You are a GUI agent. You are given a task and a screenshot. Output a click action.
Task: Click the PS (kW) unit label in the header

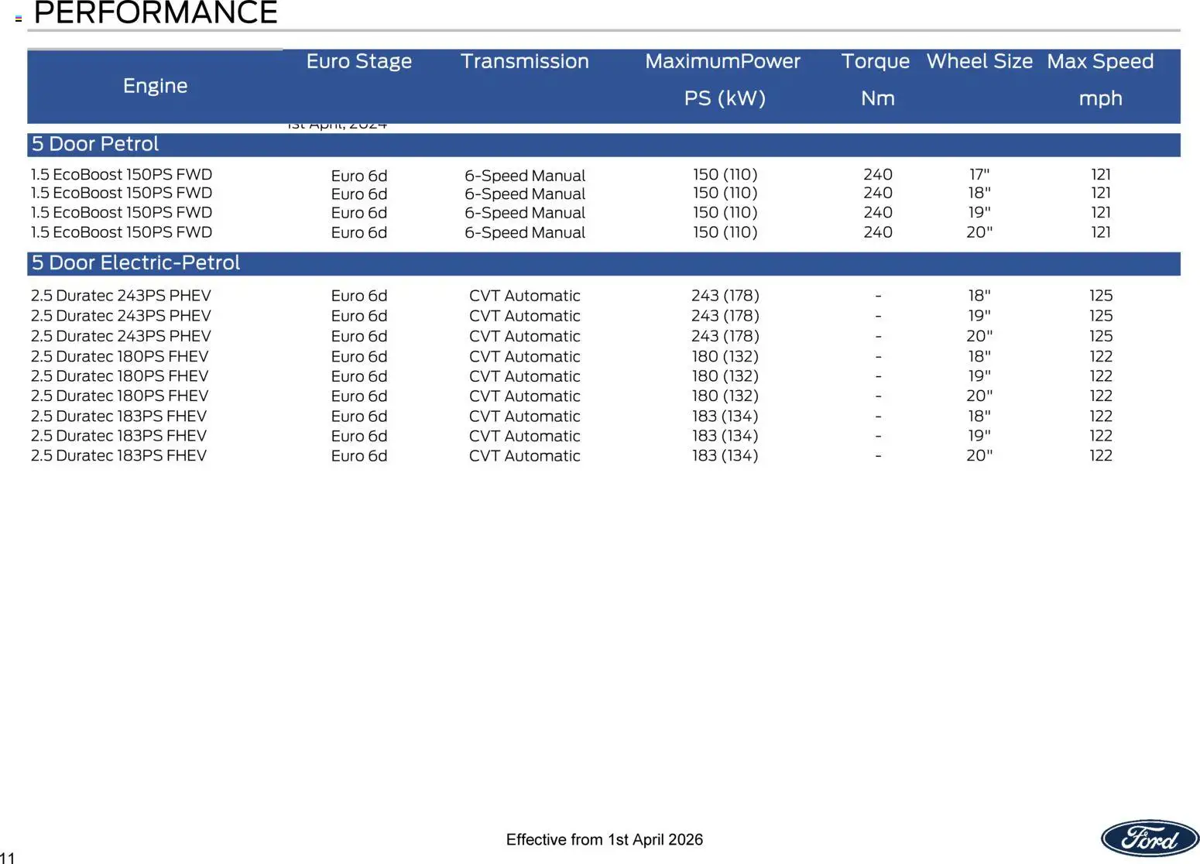coord(724,98)
